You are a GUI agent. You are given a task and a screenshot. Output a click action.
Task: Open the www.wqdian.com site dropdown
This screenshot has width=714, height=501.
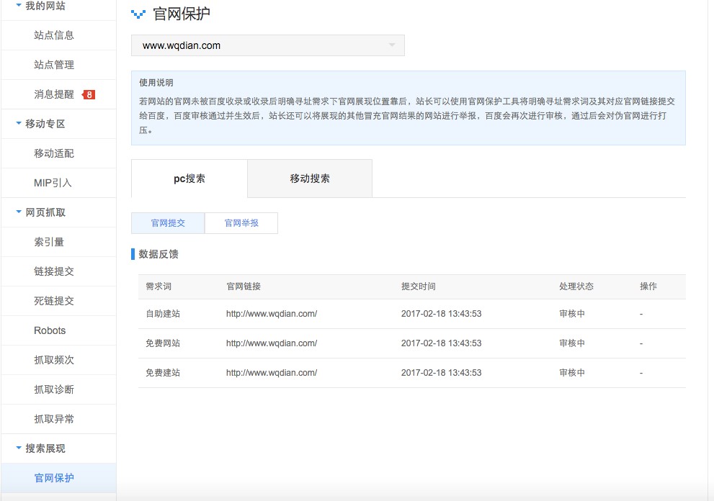coord(268,45)
